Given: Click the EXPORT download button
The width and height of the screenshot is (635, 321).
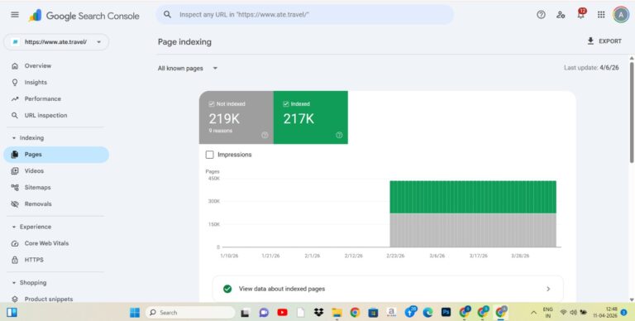Looking at the screenshot, I should pyautogui.click(x=604, y=41).
